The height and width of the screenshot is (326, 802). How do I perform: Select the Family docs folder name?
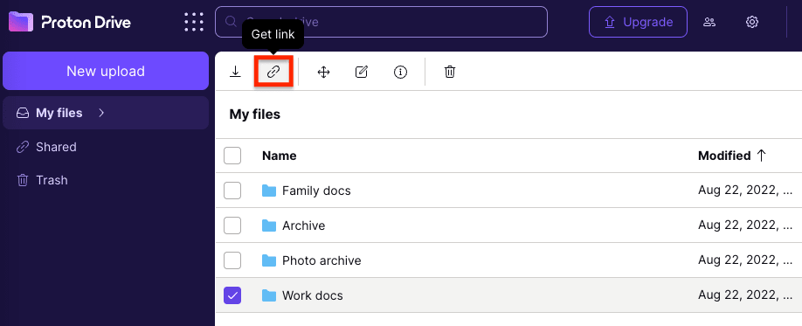pos(316,191)
